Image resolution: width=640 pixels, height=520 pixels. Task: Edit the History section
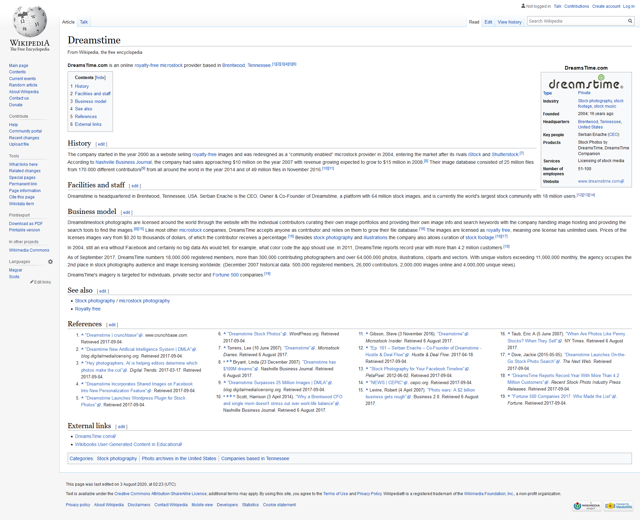(x=101, y=144)
